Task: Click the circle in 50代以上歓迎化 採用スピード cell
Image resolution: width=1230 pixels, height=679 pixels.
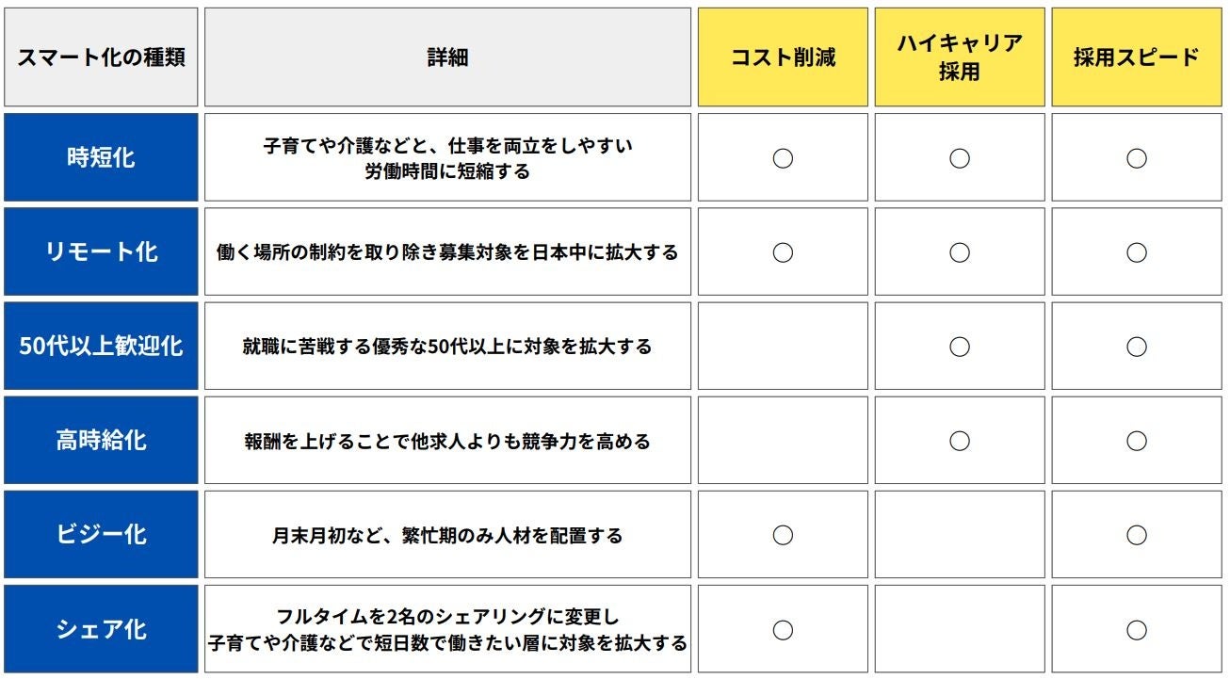Action: pyautogui.click(x=1137, y=347)
